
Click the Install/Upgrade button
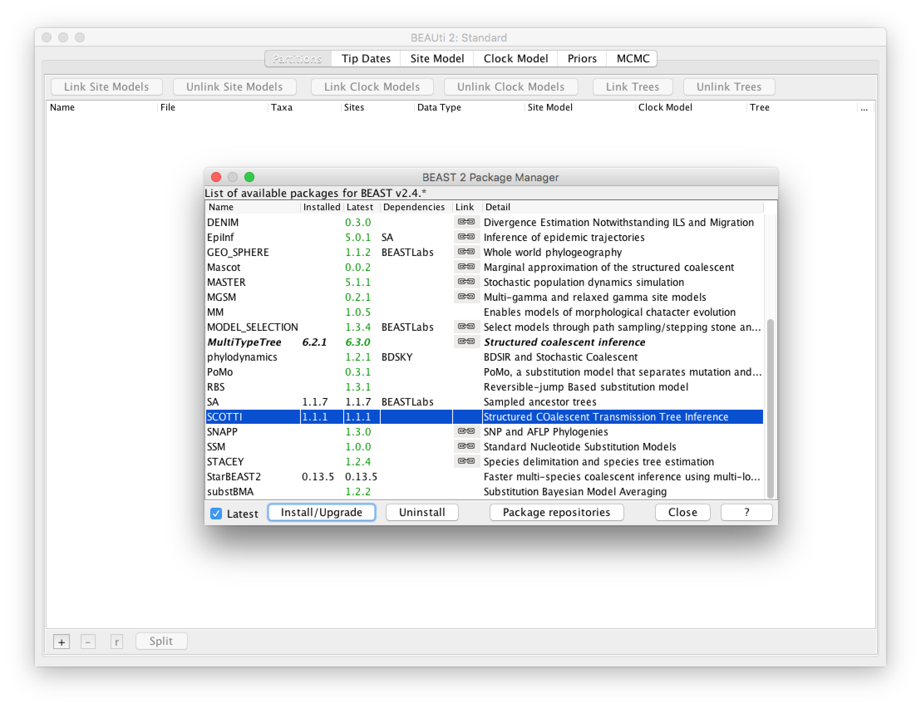coord(322,512)
